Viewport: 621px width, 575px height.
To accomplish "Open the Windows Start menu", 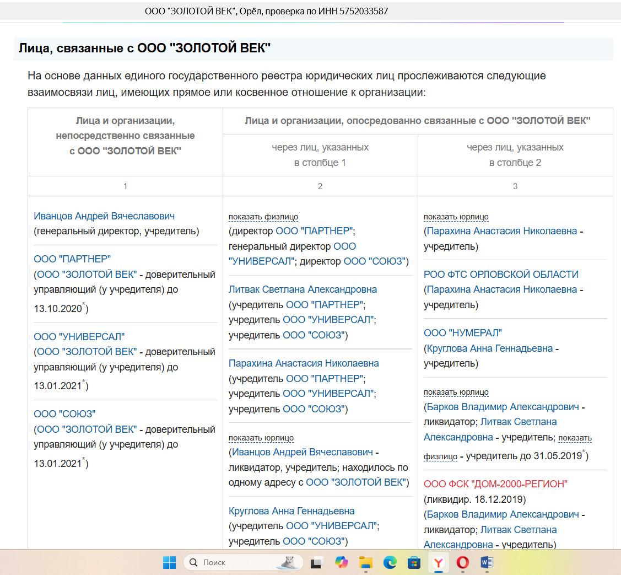I will (169, 562).
